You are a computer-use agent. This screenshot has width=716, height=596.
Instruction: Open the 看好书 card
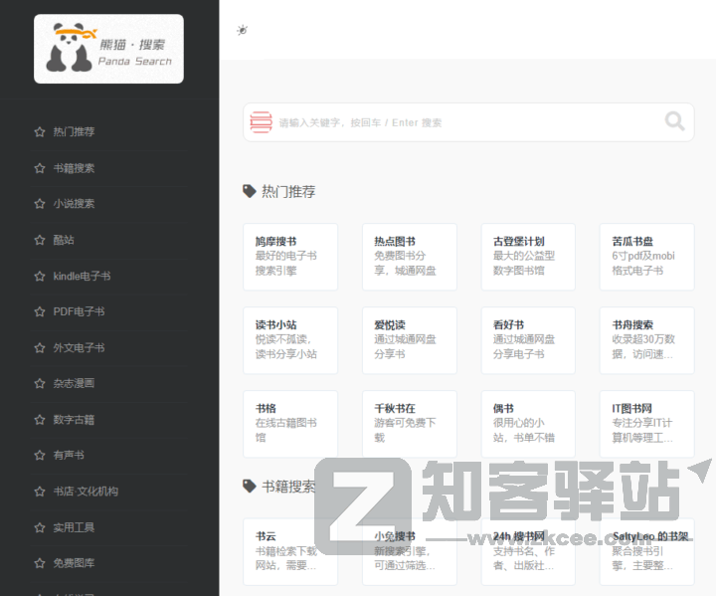click(528, 340)
